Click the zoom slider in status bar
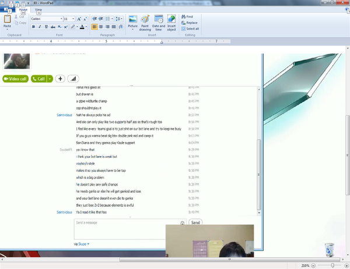The height and width of the screenshot is (269, 350). [x=333, y=266]
